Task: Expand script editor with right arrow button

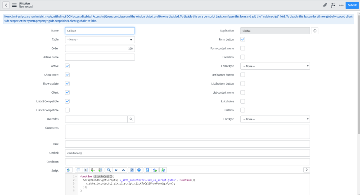Action: point(306,170)
